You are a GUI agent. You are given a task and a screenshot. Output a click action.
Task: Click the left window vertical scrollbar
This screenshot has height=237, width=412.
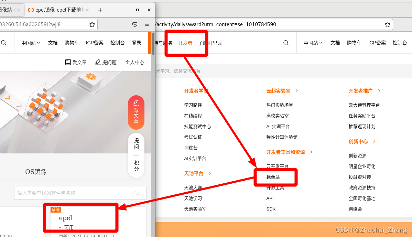[153, 43]
